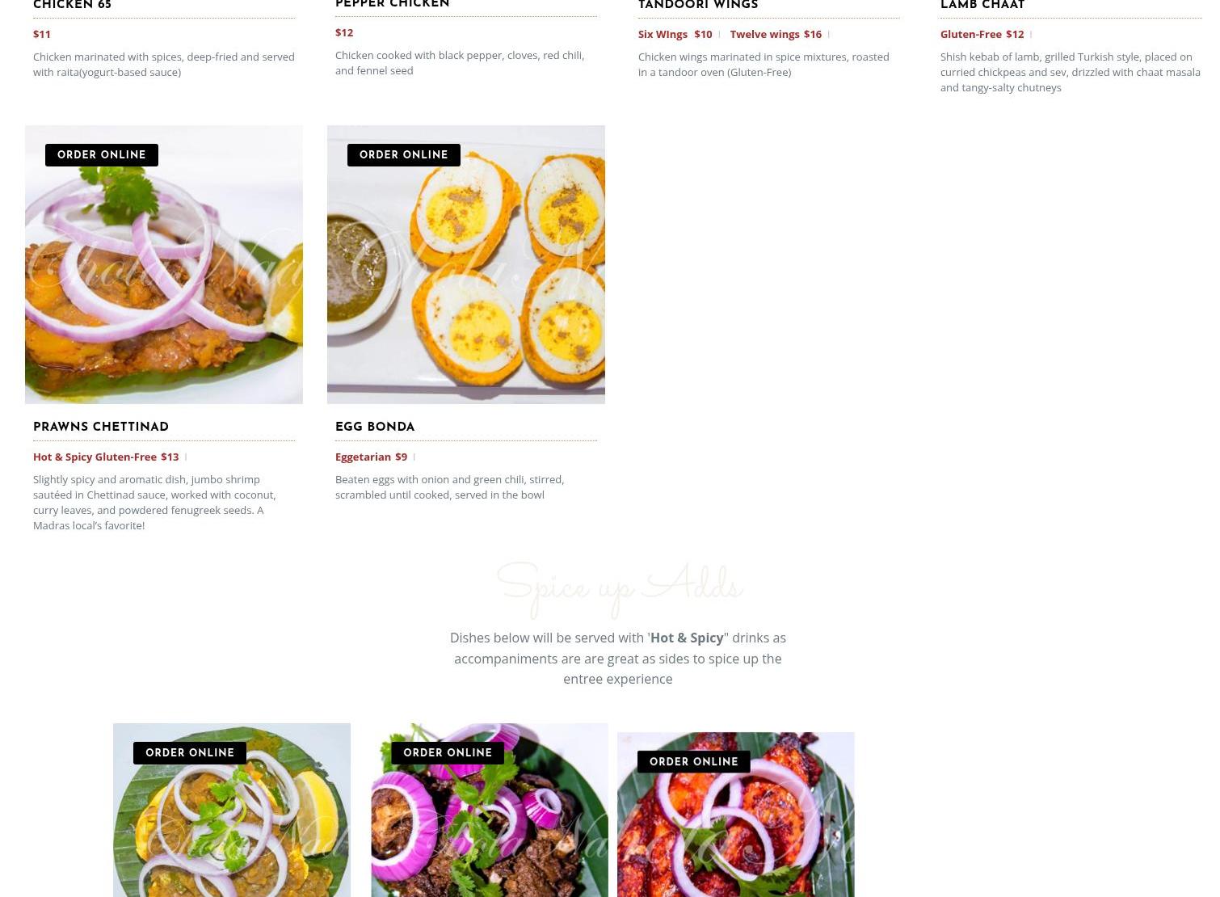Order online the red tandoori chicken dish
The height and width of the screenshot is (897, 1220).
tap(694, 762)
